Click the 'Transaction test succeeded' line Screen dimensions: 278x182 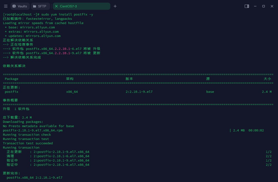click(x=28, y=143)
